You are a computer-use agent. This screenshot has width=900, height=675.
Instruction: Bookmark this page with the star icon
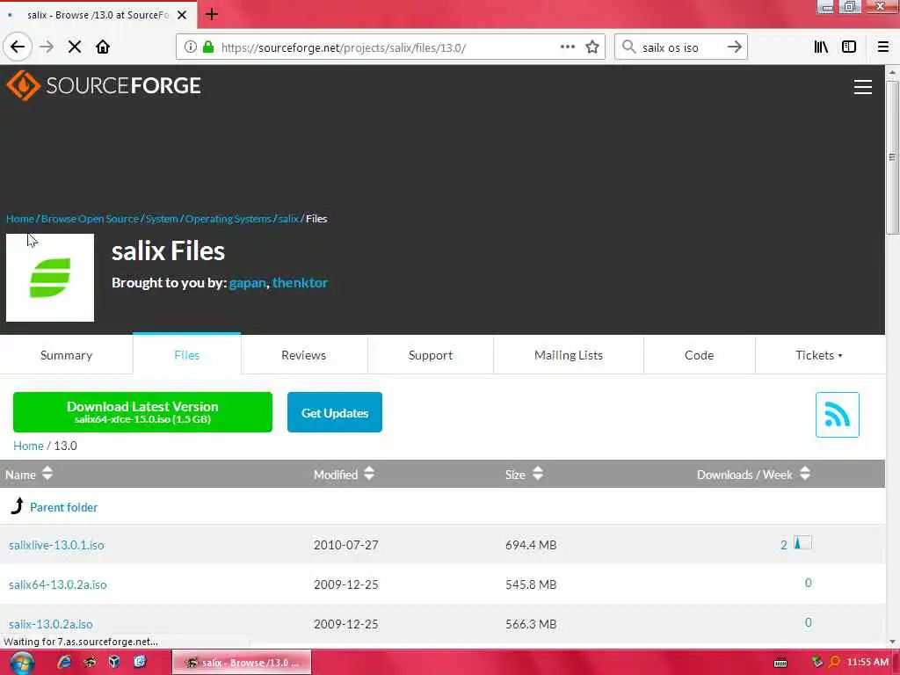click(592, 47)
